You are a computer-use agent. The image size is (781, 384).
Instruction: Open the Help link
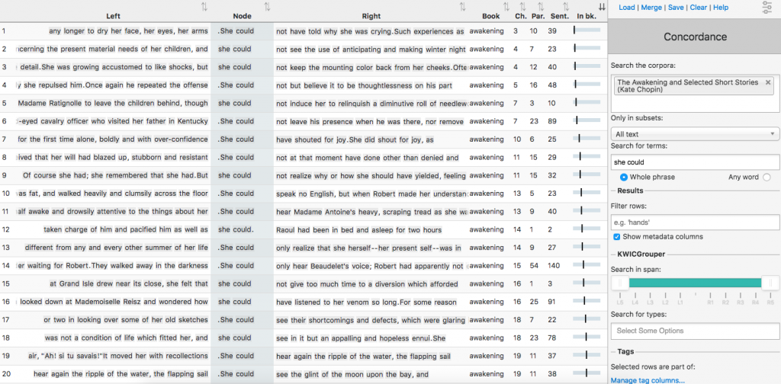(x=720, y=8)
